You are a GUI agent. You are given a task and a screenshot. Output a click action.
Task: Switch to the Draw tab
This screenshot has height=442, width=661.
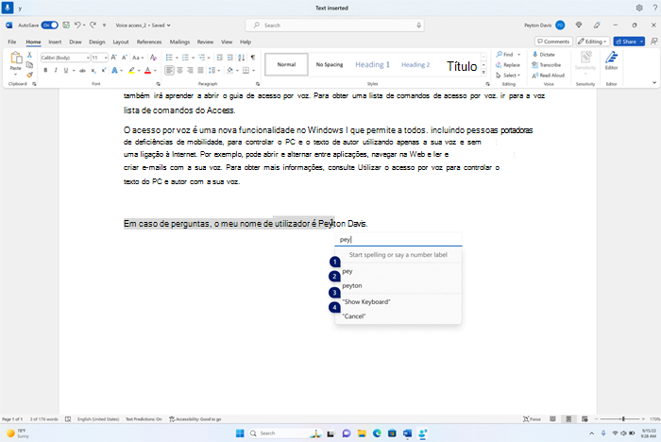click(x=76, y=42)
